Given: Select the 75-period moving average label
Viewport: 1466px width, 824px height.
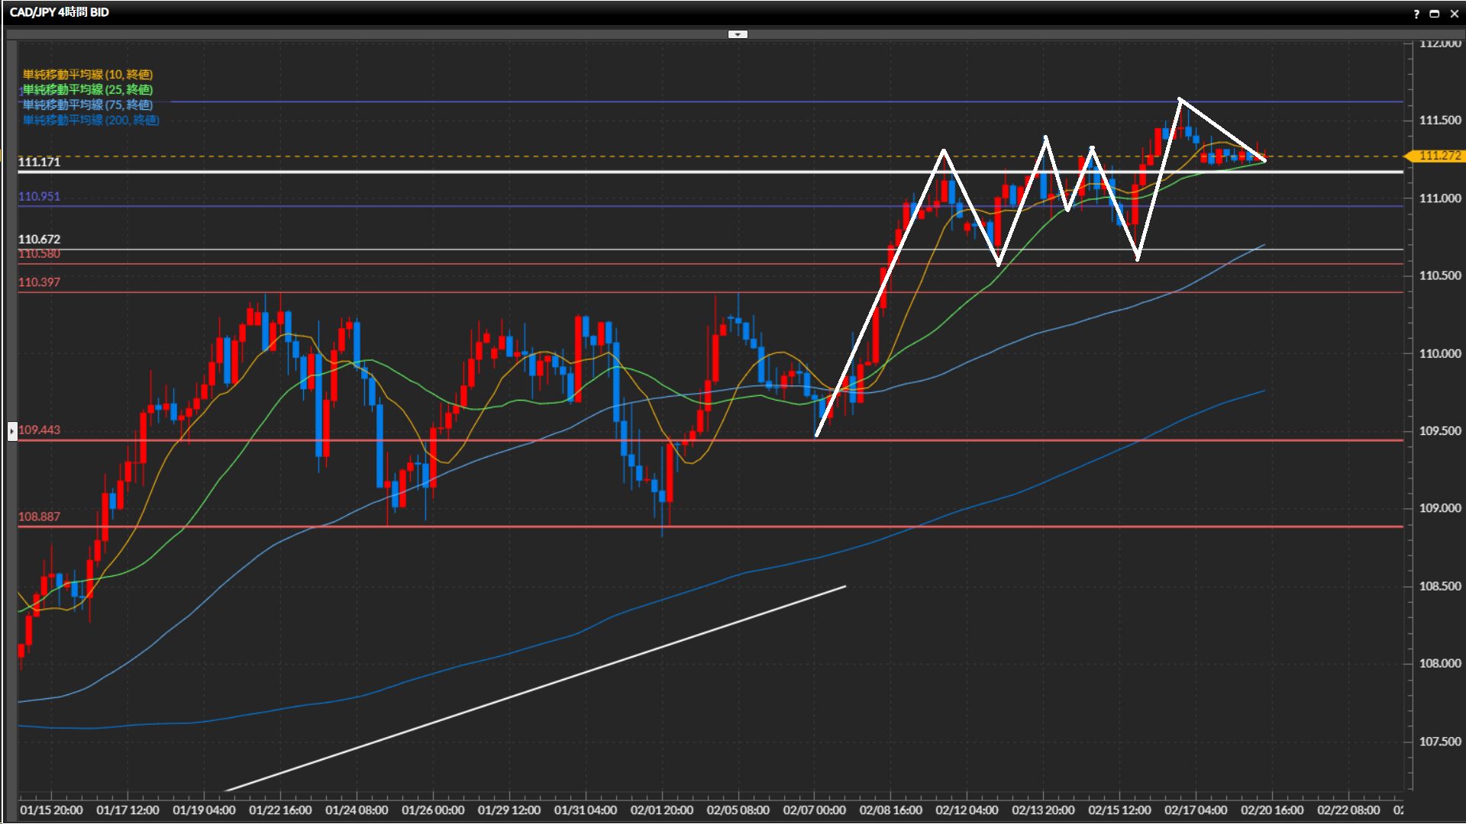Looking at the screenshot, I should click(x=88, y=105).
